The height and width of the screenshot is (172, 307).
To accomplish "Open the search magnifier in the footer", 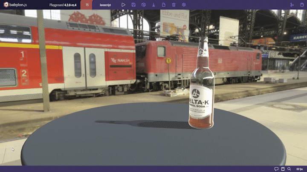I will [289, 169].
